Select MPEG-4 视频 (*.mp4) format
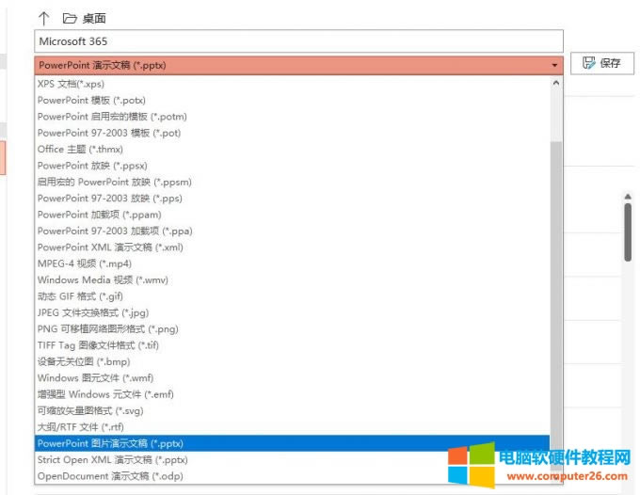This screenshot has height=495, width=640. tap(85, 263)
